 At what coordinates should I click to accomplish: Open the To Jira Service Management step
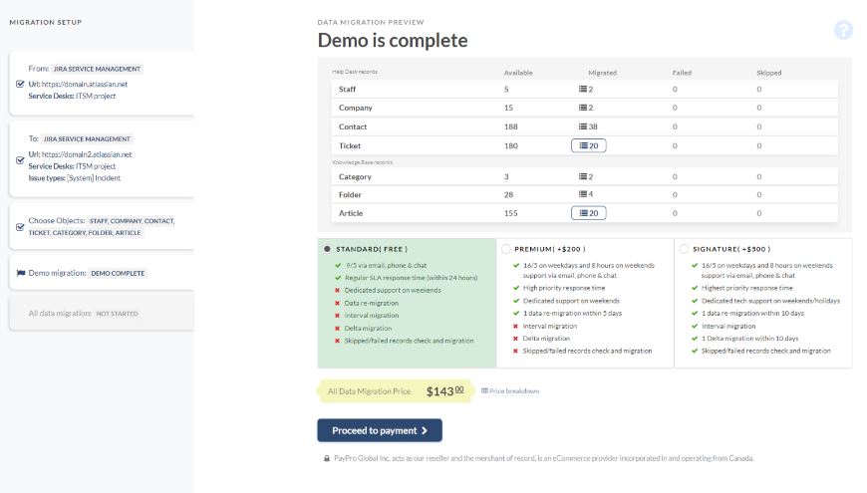(102, 159)
